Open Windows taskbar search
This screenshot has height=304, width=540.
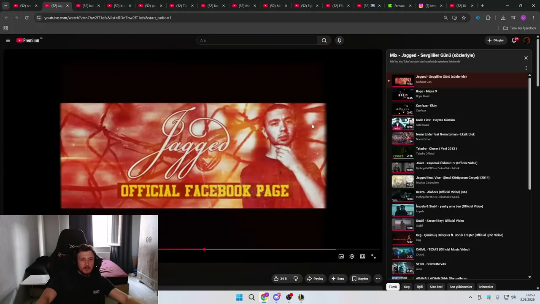(x=252, y=297)
